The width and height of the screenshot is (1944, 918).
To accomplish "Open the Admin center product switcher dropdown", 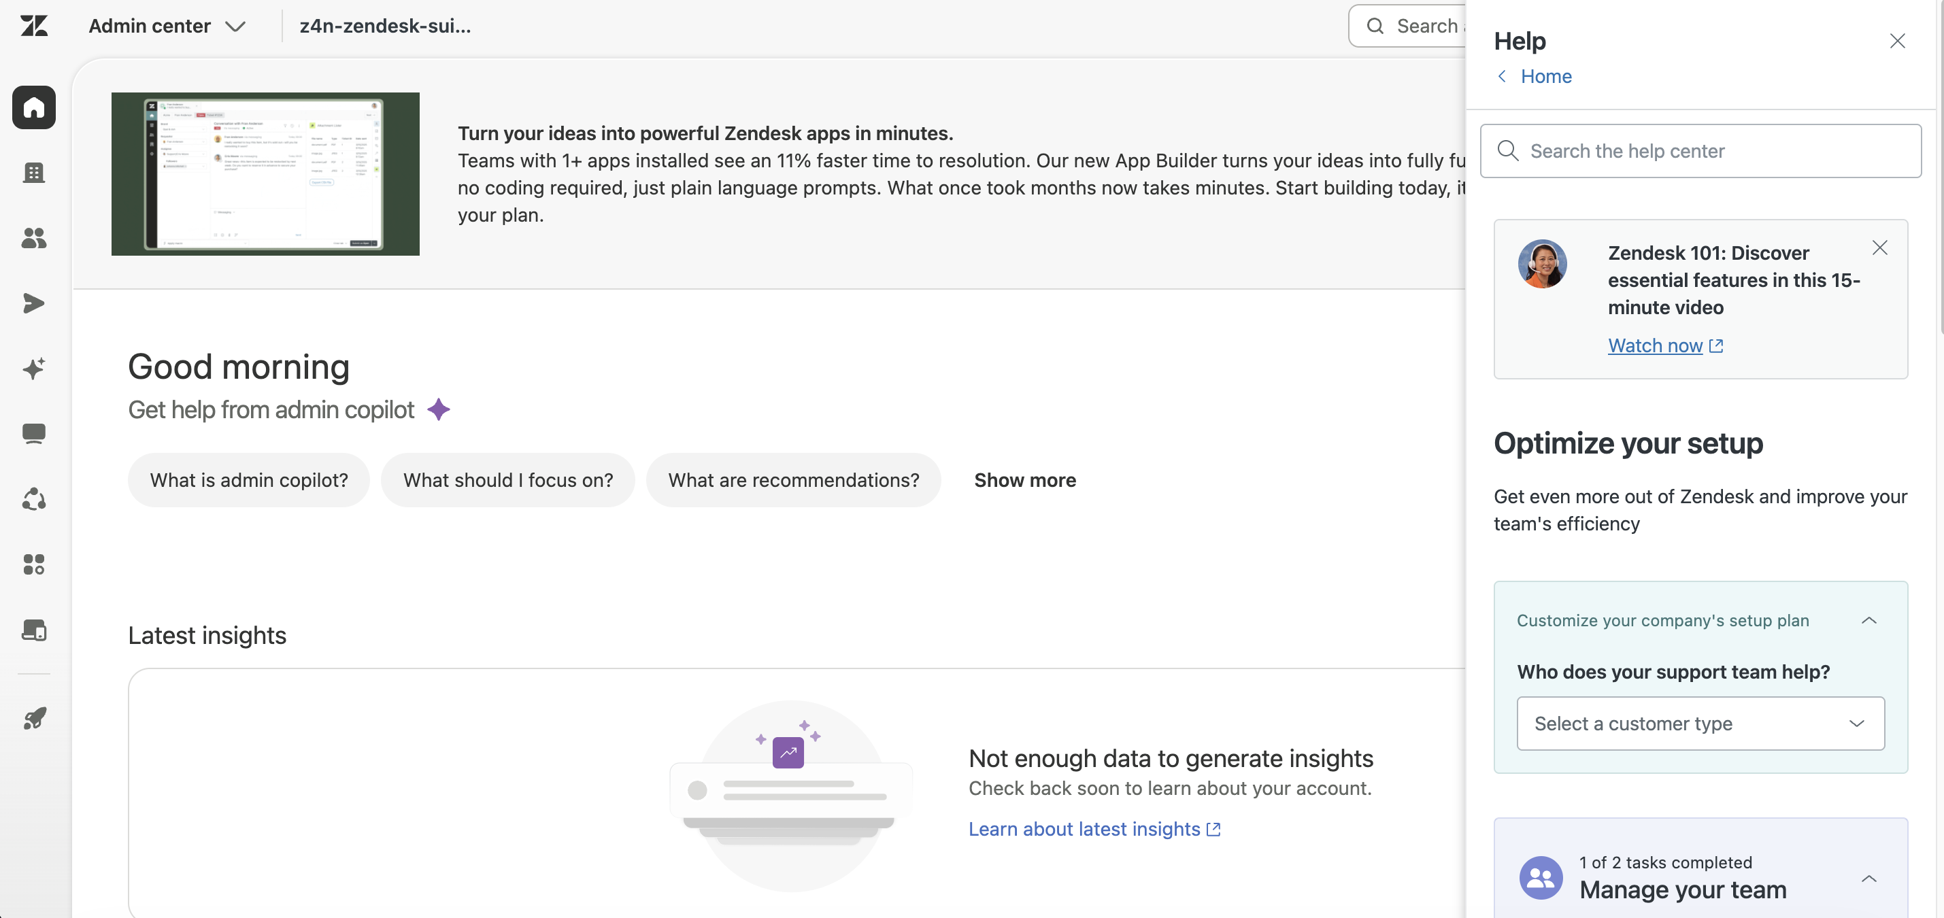I will pyautogui.click(x=167, y=26).
